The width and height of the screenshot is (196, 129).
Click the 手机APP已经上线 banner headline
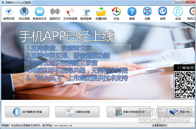[x=67, y=36]
